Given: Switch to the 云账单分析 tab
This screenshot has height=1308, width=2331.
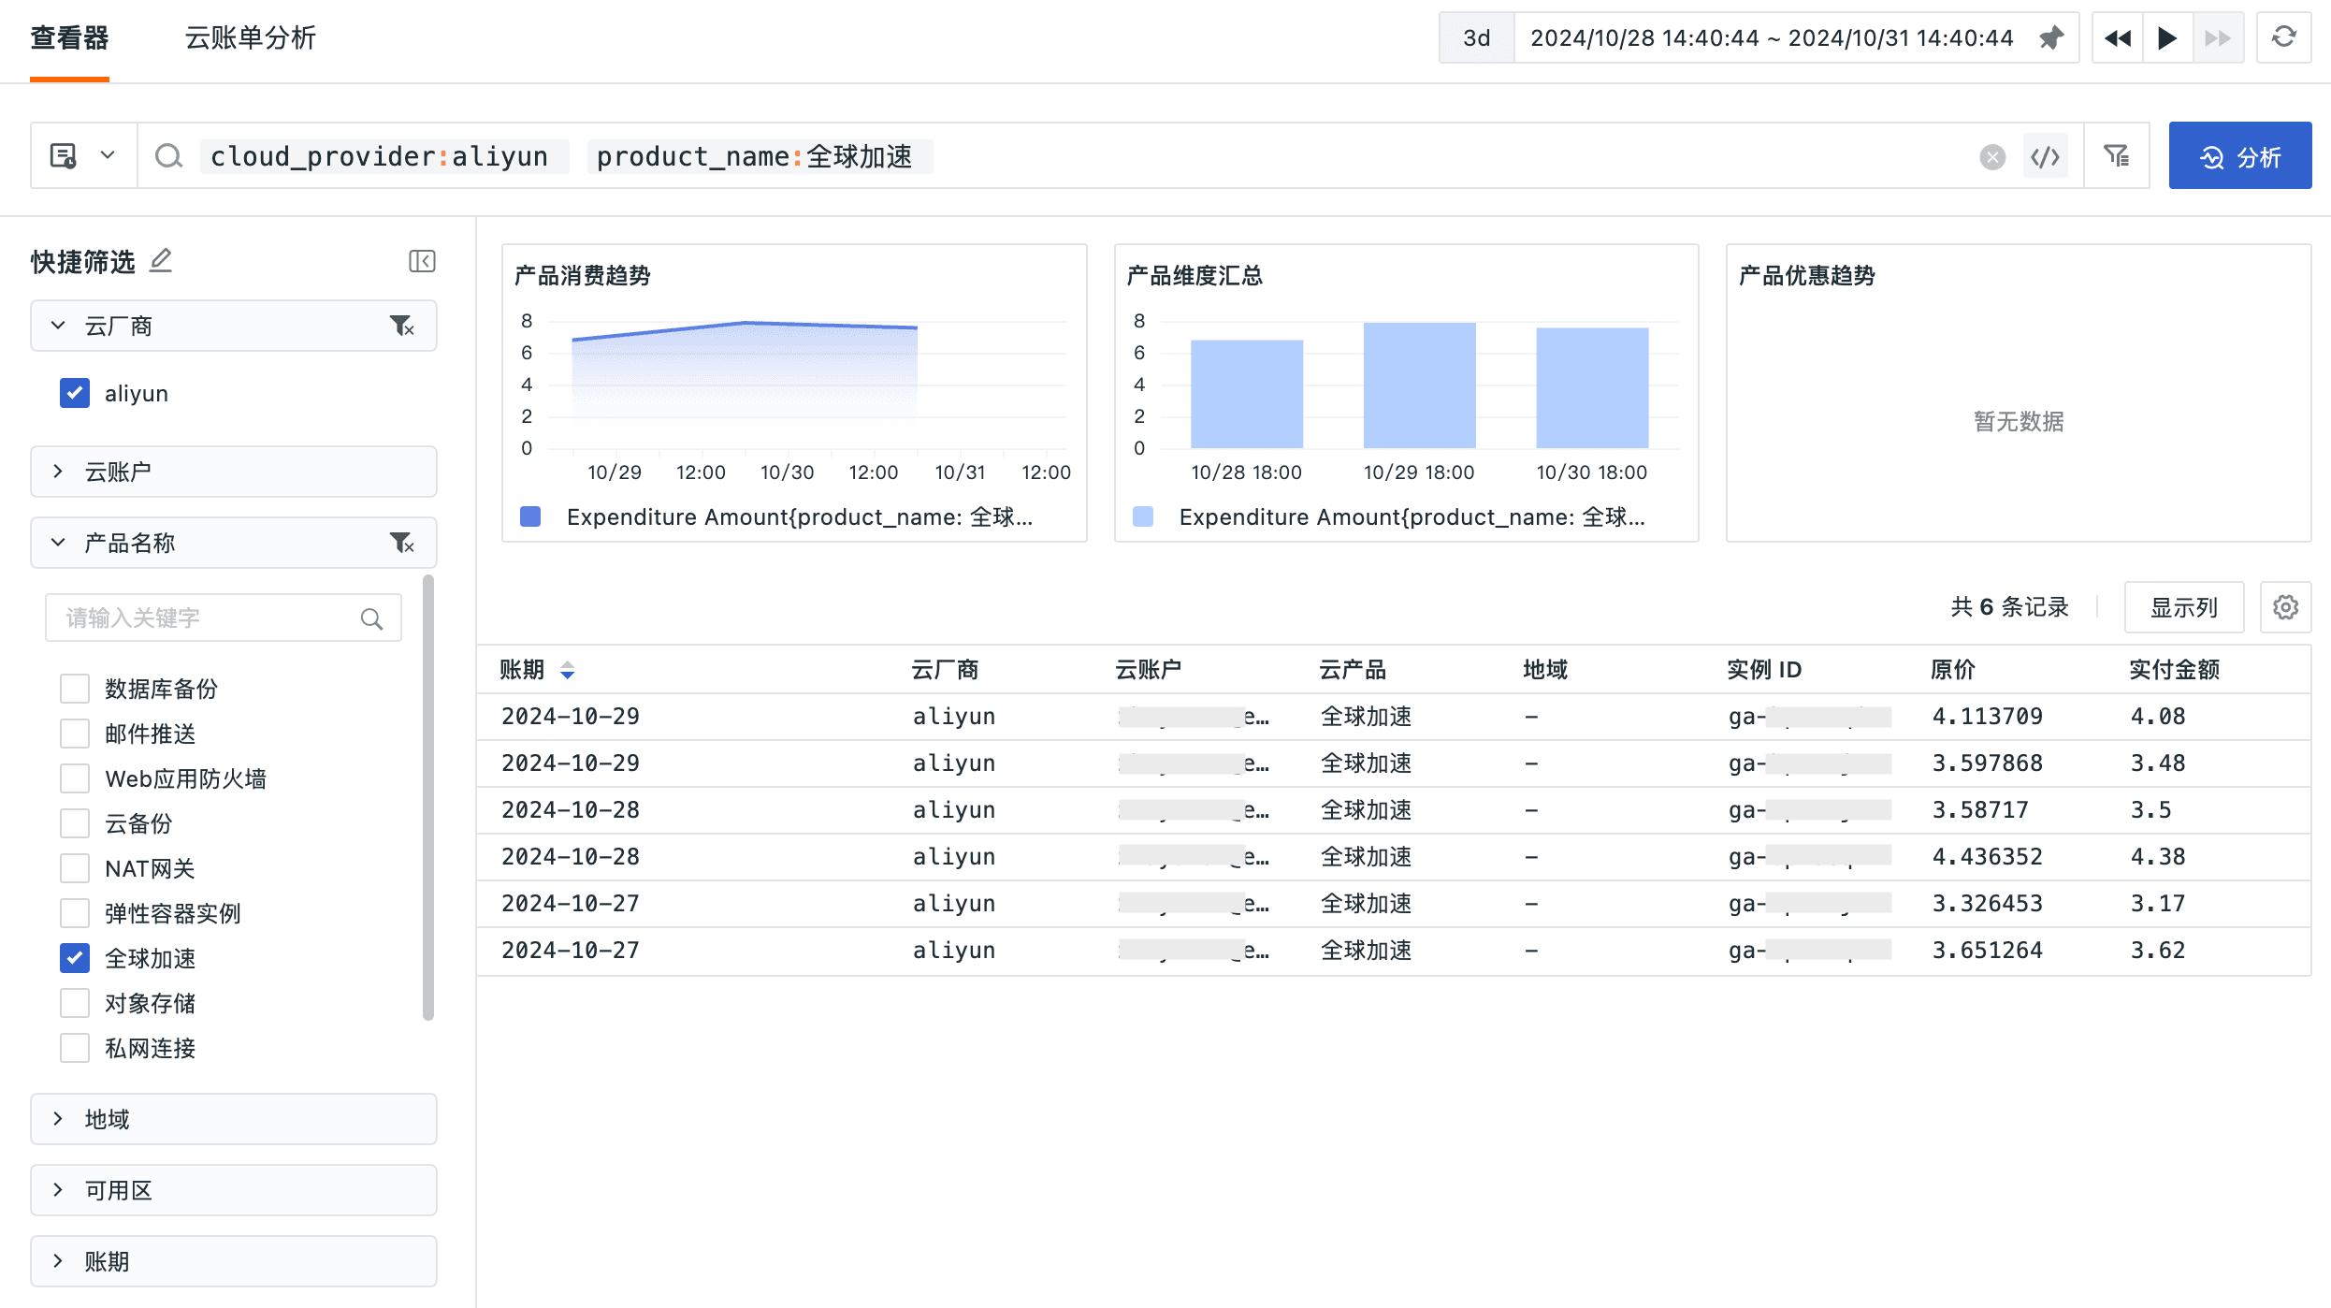Looking at the screenshot, I should tap(250, 38).
